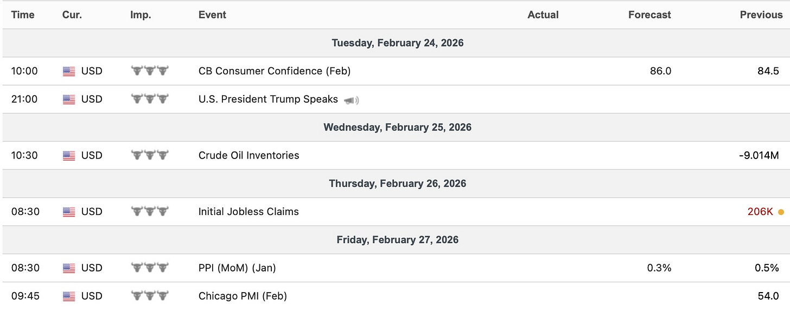
Task: Click the Forecast column header
Action: click(x=649, y=15)
